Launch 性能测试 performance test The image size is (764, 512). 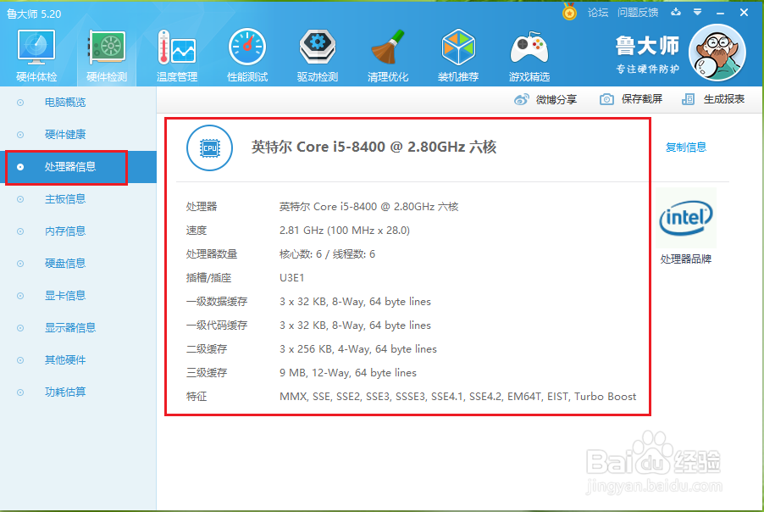(x=247, y=56)
